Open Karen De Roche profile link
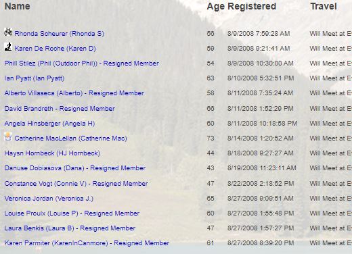The width and height of the screenshot is (352, 254). [x=55, y=49]
